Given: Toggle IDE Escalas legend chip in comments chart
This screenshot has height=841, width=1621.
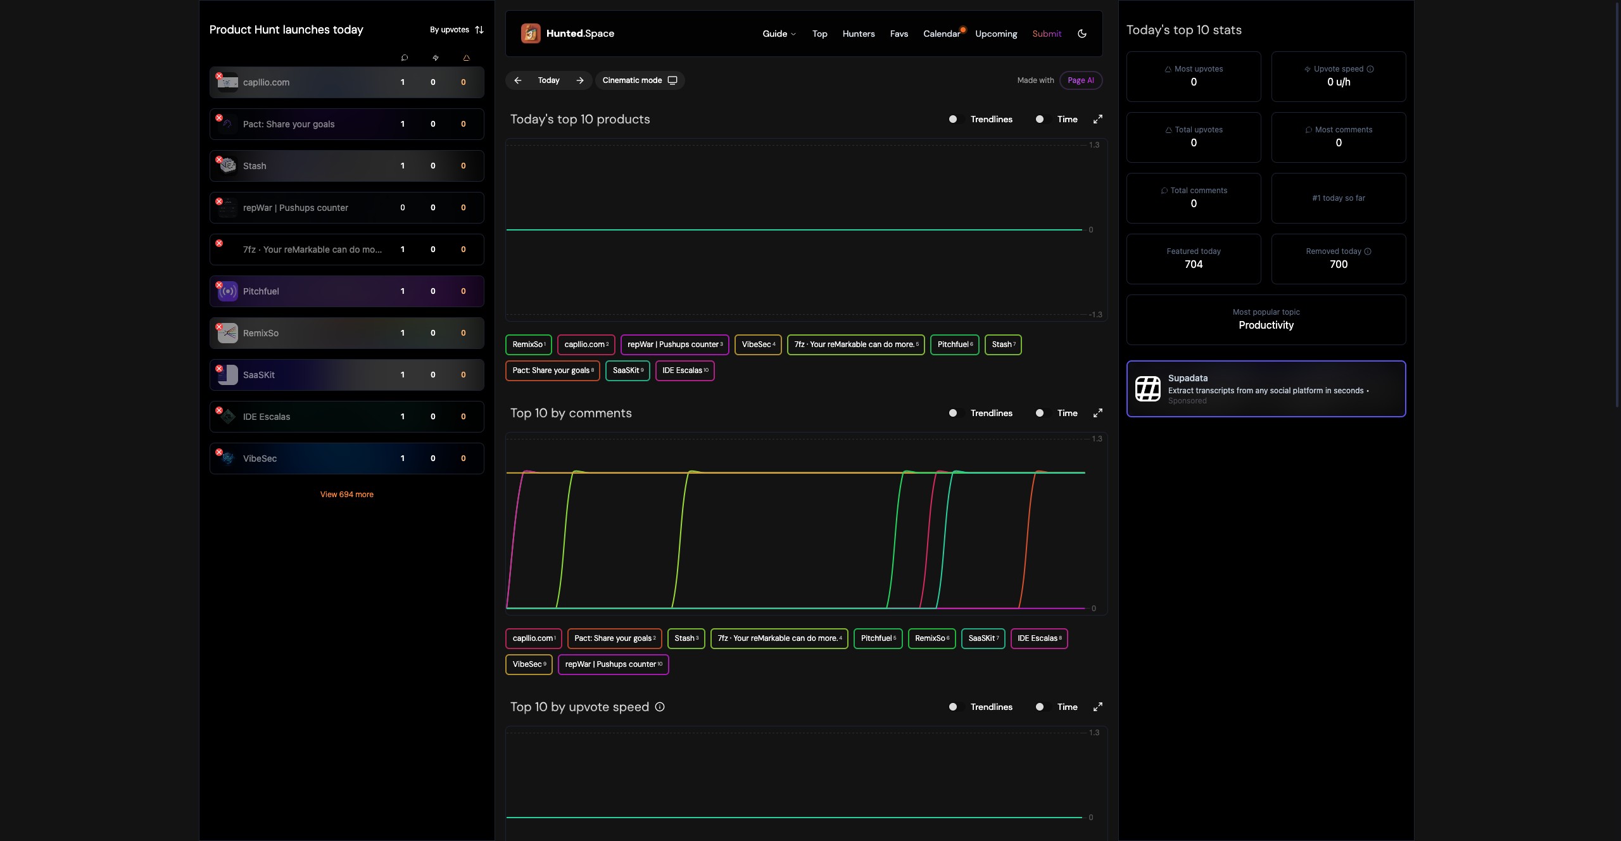Looking at the screenshot, I should 1039,638.
